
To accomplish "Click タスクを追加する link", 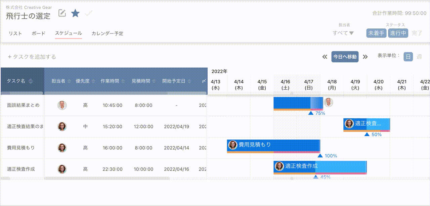I will [32, 57].
